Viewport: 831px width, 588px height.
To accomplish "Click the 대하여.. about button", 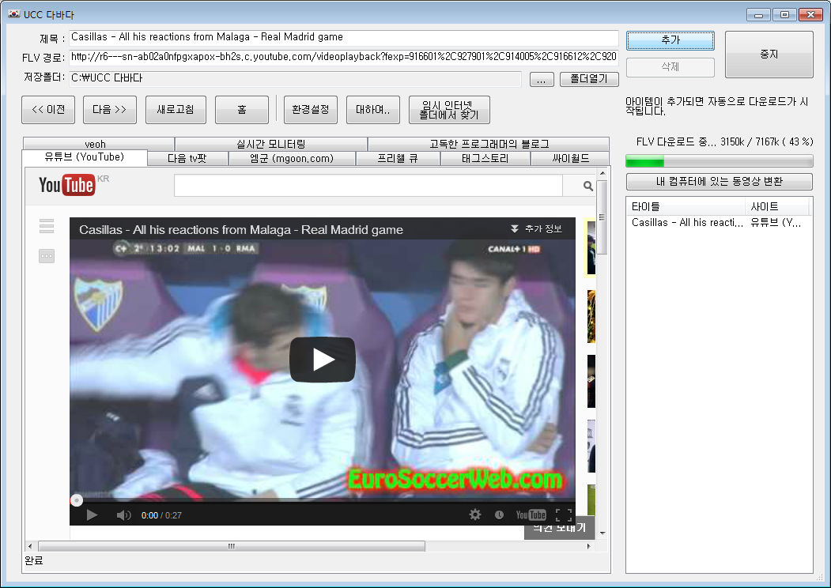I will pyautogui.click(x=373, y=110).
